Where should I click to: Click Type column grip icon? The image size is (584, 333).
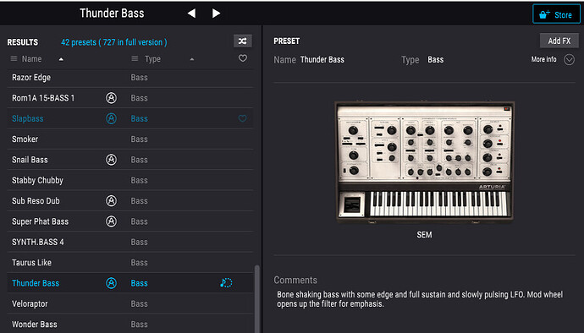135,58
